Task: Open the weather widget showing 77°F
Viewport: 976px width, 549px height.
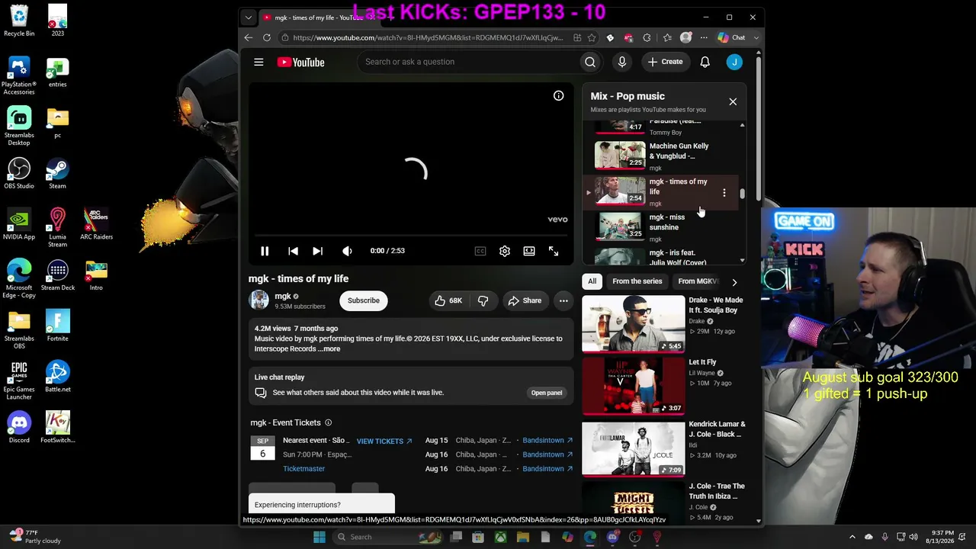Action: click(x=34, y=537)
